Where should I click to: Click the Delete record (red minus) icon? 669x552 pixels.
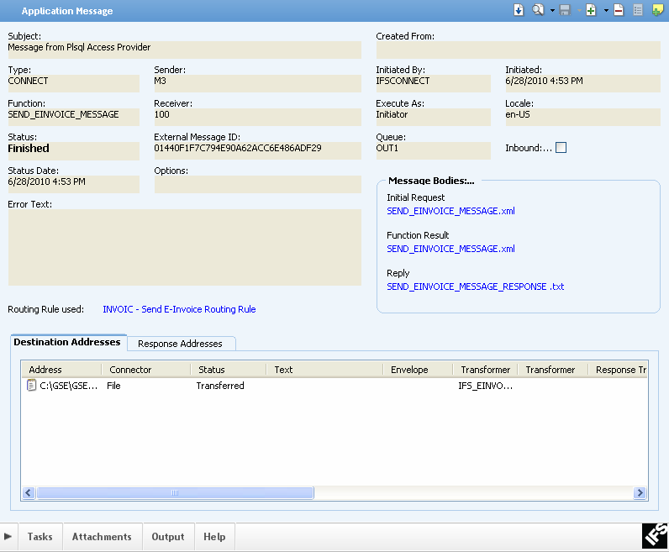tap(619, 11)
